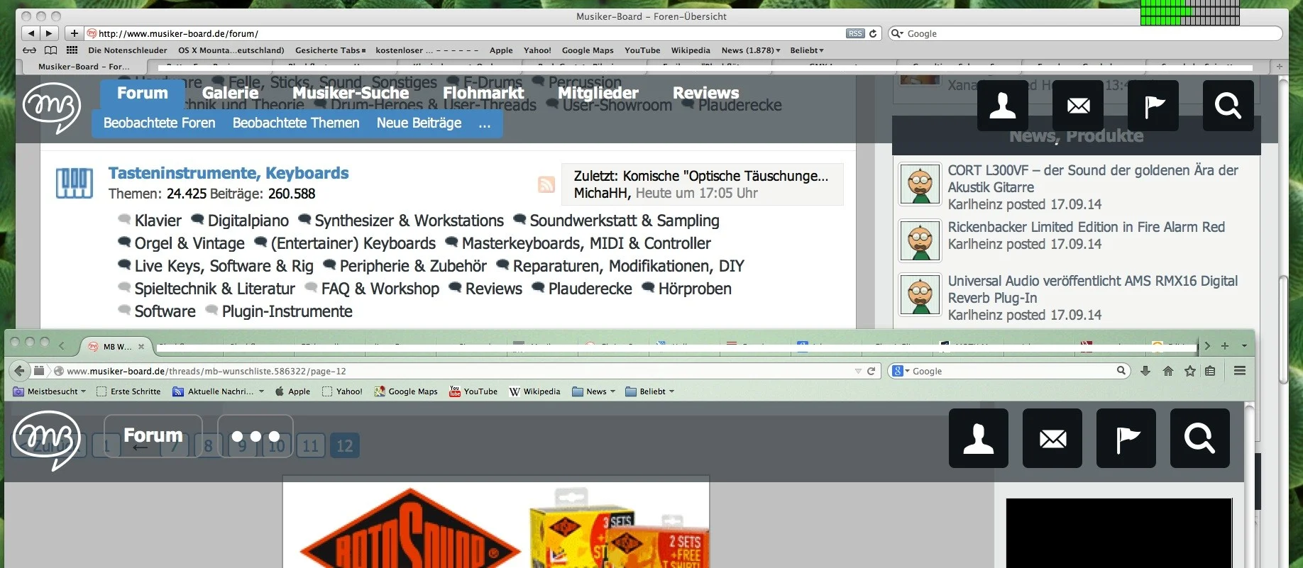Viewport: 1303px width, 568px height.
Task: Open the Meistbesucht dropdown in Firefox
Action: 50,391
